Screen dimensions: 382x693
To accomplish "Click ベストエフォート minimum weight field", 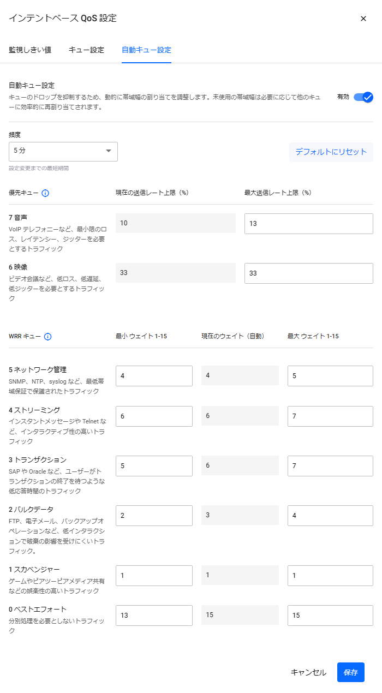I will [x=154, y=616].
